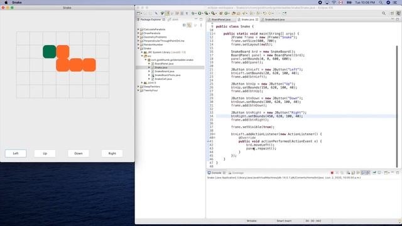
Task: Select the Package Explorer view tab
Action: [x=151, y=19]
